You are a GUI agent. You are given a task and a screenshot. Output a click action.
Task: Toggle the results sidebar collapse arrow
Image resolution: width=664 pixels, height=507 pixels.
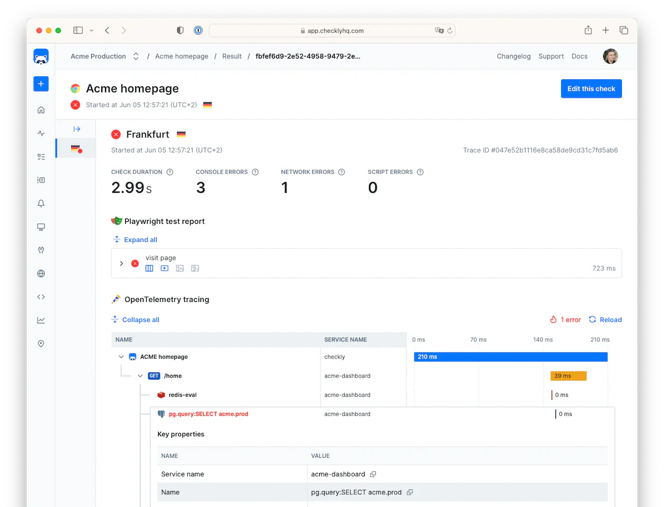[x=76, y=128]
